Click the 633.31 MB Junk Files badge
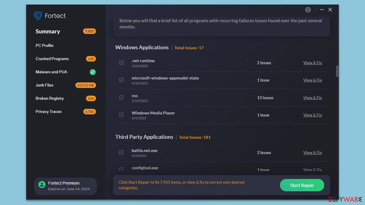Screen dimensions: 365x205 click(x=86, y=85)
